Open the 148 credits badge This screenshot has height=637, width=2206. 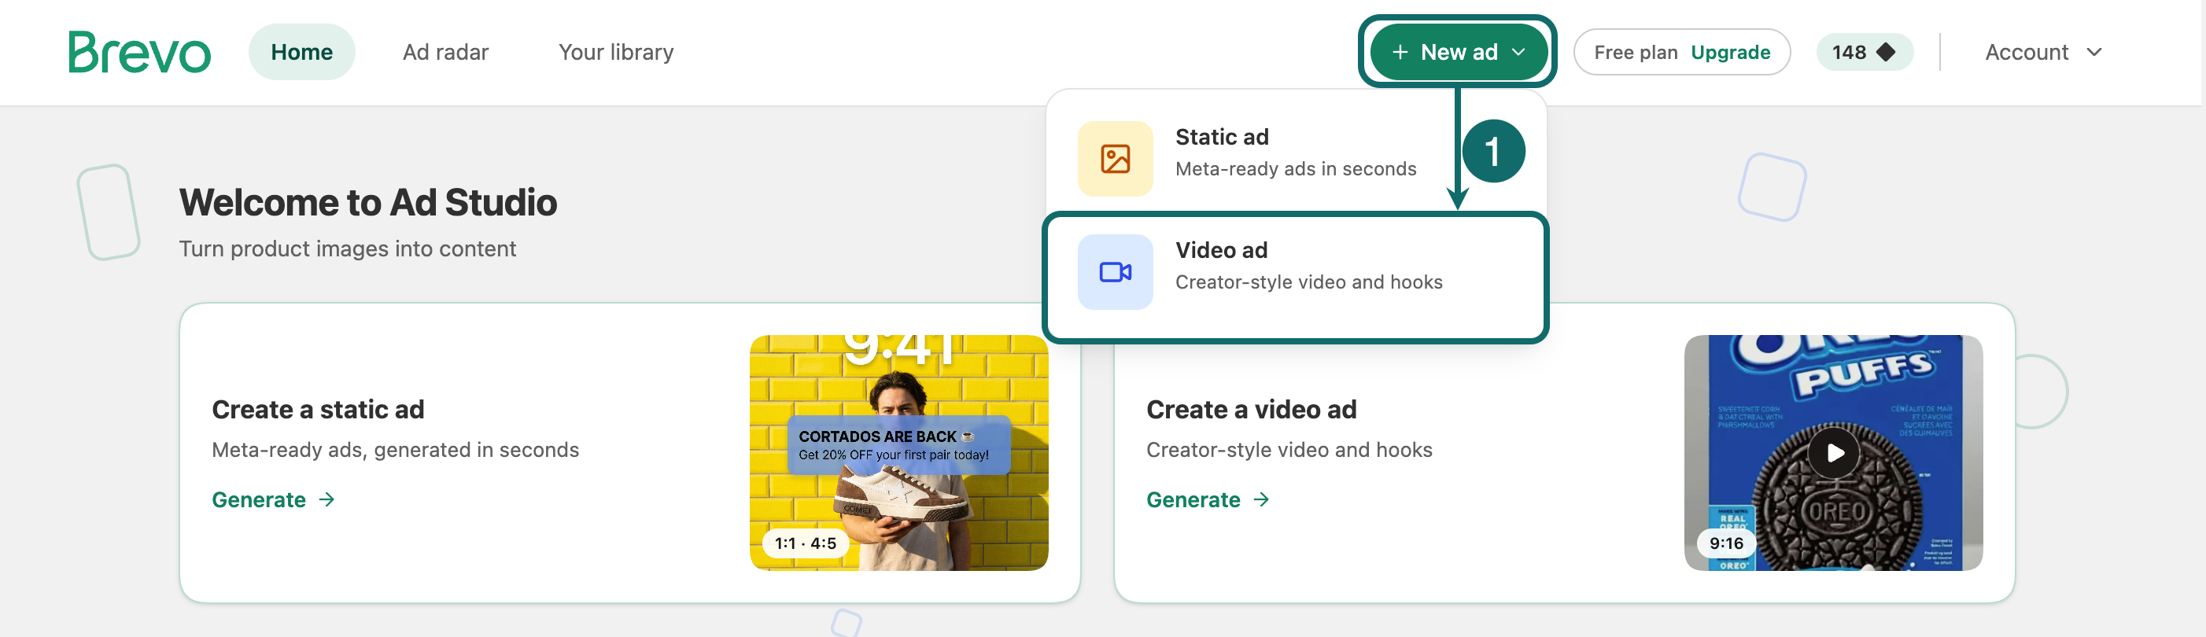click(x=1864, y=52)
